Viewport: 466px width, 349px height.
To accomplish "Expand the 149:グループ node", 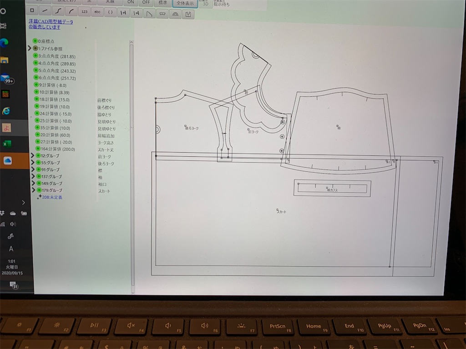I will click(x=33, y=183).
